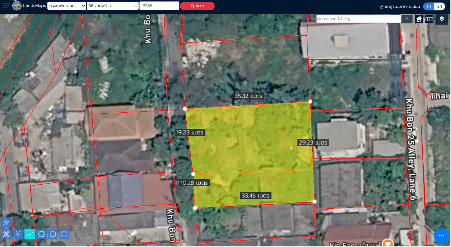Toggle the ruler and pencil measure tools
This screenshot has width=451, height=247.
point(6,234)
